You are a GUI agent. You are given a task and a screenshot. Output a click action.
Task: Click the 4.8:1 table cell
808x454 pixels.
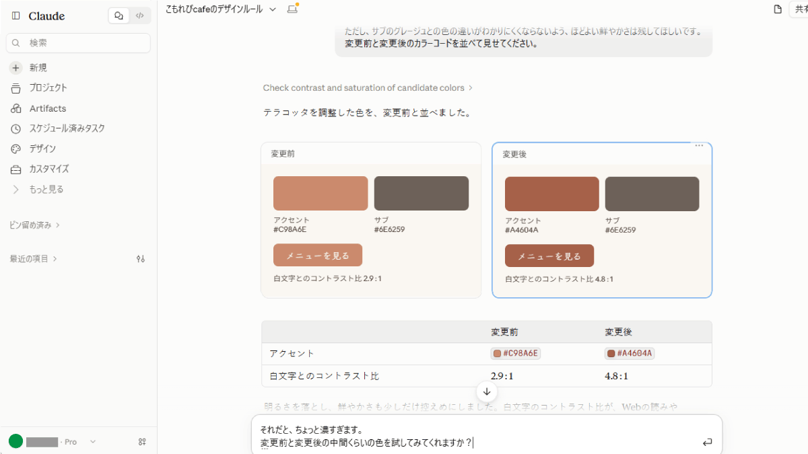pos(617,376)
